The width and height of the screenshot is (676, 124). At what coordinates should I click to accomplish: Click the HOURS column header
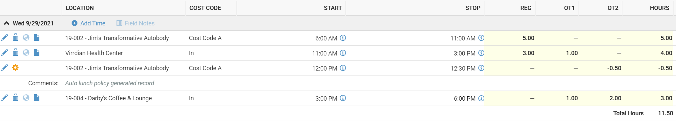pos(660,8)
